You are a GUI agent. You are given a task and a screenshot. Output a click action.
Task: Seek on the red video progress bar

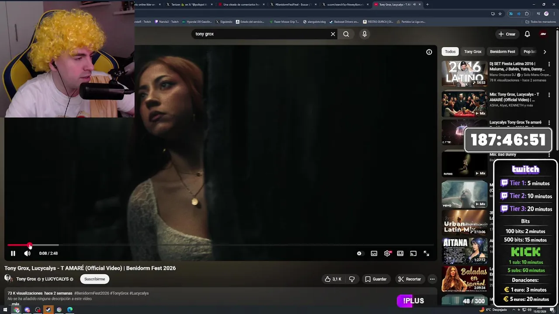click(x=221, y=245)
